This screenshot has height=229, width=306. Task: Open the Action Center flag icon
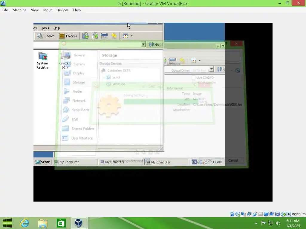click(x=264, y=223)
